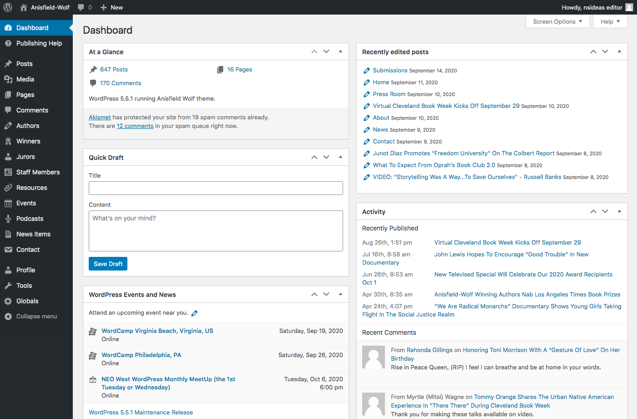
Task: Click Myrtle Wagne comment avatar thumbnail
Action: 374,404
